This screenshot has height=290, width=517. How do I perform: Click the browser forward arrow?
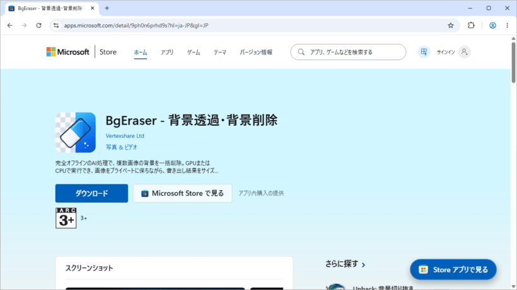tap(24, 25)
